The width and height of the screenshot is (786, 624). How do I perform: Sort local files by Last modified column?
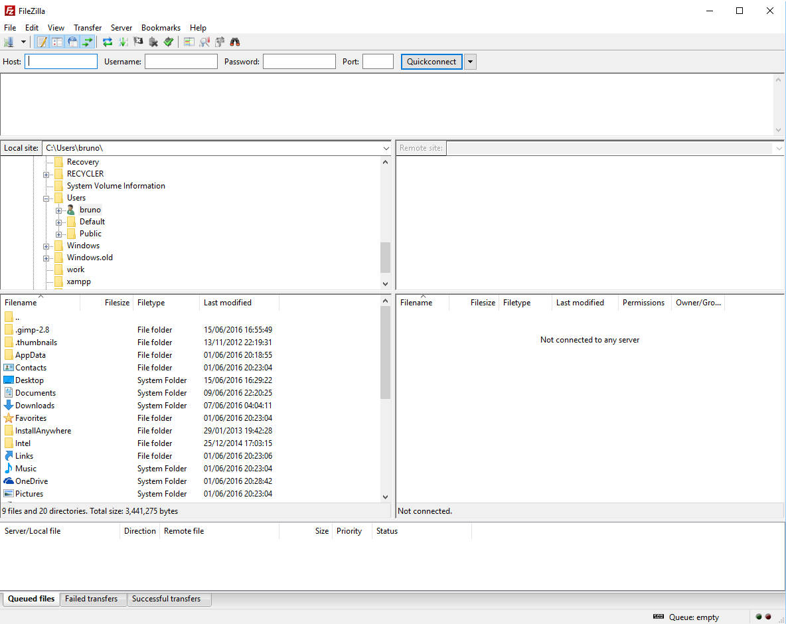click(x=239, y=303)
